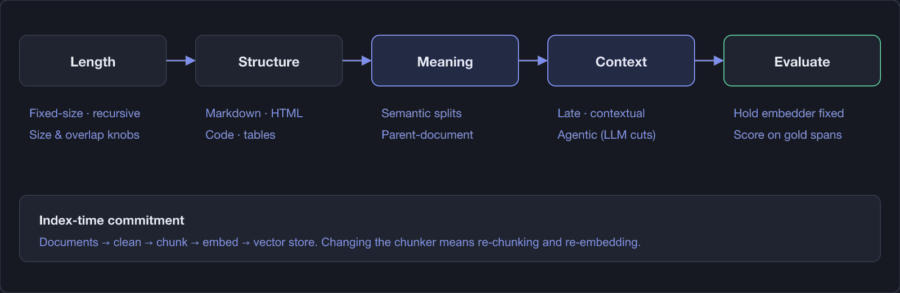The image size is (900, 293).
Task: Select the Structure stage box
Action: point(269,61)
